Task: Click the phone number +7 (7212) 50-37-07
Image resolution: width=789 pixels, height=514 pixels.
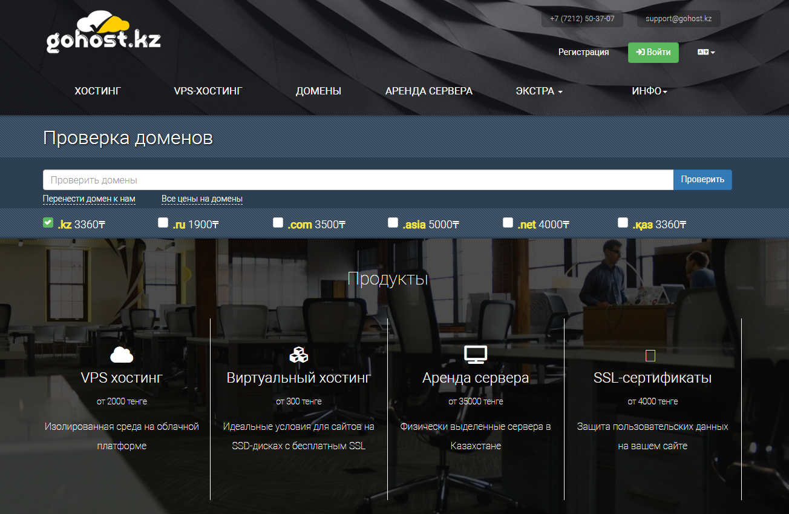Action: (x=582, y=19)
